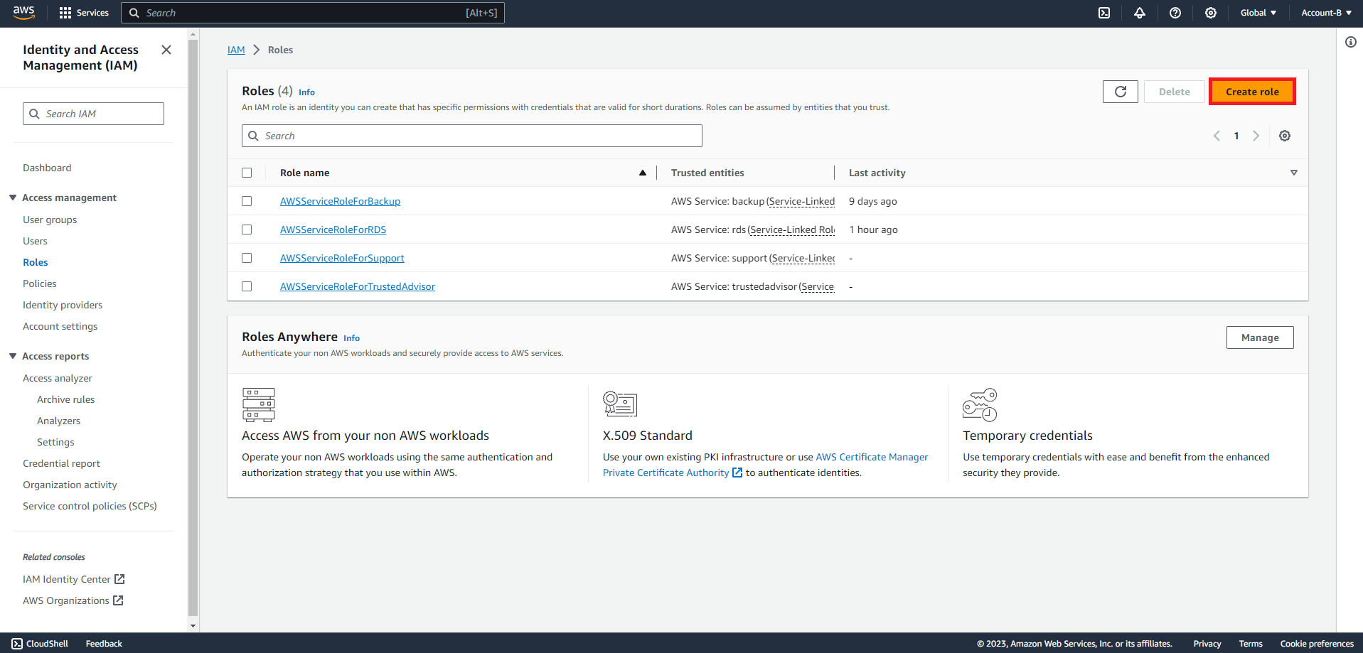Open the settings gear in top bar
Viewport: 1363px width, 653px height.
(1211, 13)
